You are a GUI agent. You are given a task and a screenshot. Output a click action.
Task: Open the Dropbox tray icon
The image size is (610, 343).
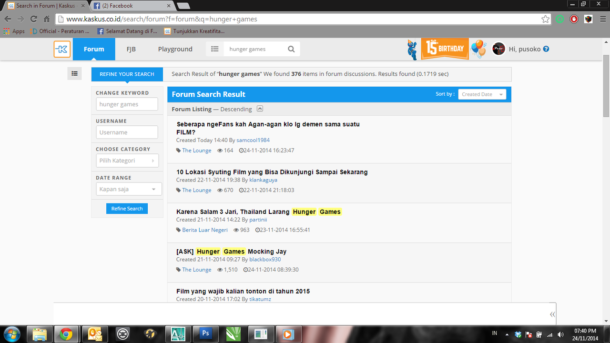(518, 334)
